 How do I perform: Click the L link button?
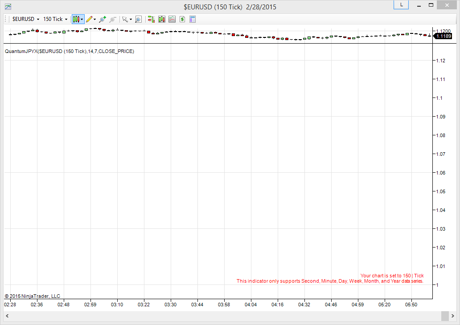(x=401, y=5)
